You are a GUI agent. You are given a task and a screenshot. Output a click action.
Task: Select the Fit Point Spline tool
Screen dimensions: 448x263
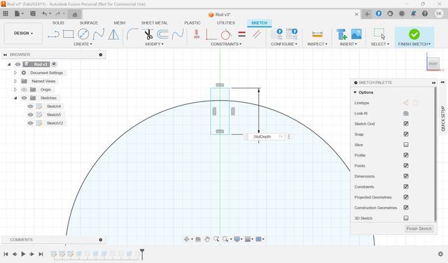pos(99,34)
